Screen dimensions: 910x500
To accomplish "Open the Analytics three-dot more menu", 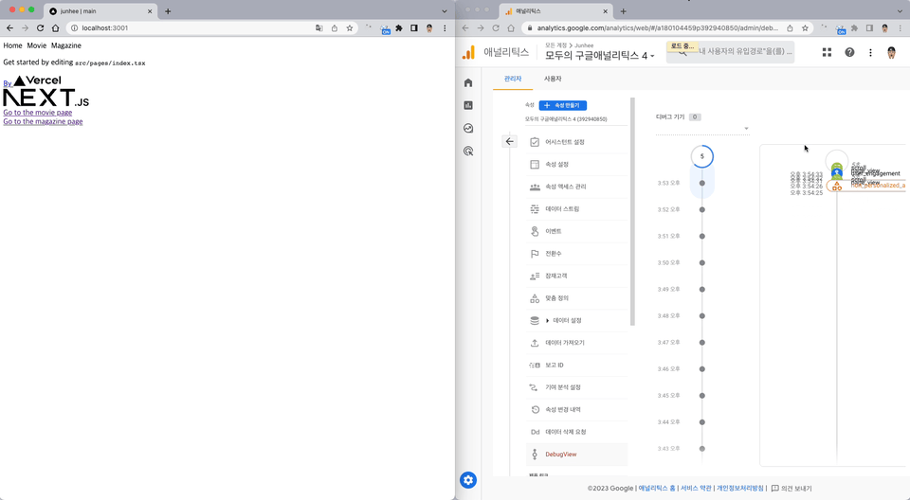I will coord(870,52).
